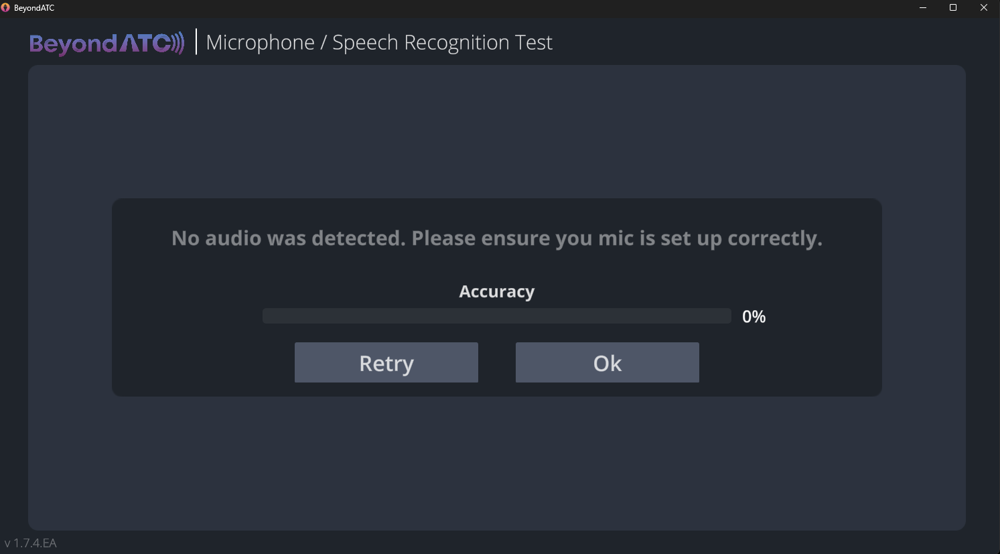Screen dimensions: 1000x554
Task: Click the Microphone / Speech Recognition Test heading
Action: pos(379,42)
